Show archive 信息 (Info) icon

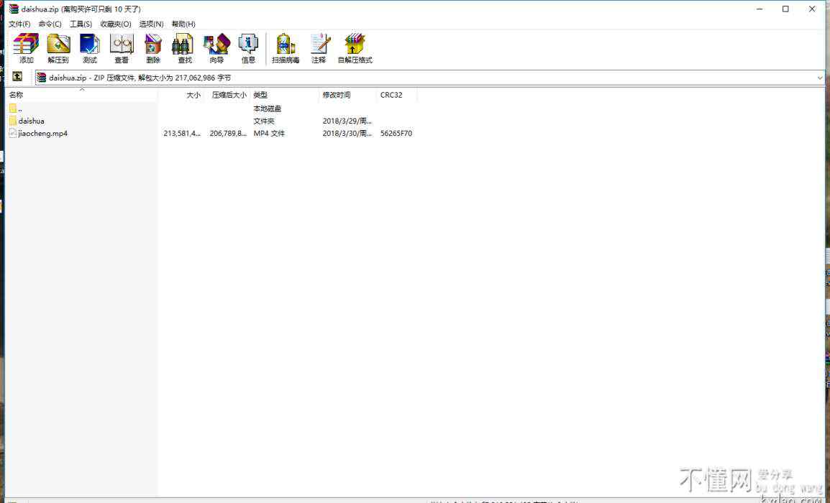click(248, 48)
